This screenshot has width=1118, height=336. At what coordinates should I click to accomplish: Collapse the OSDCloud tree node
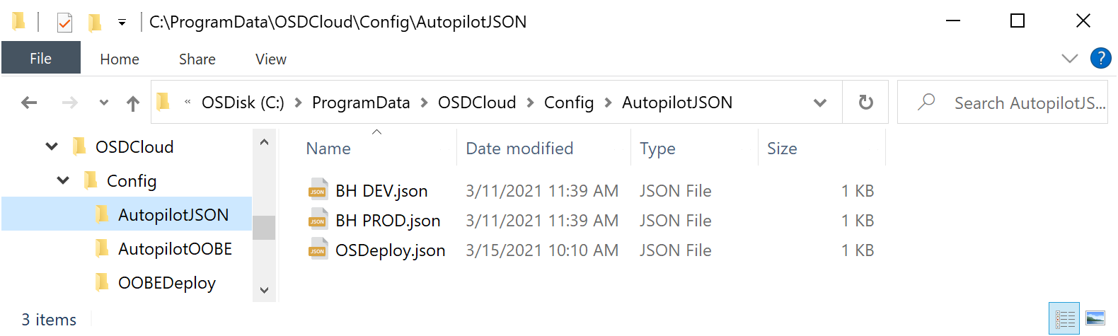pyautogui.click(x=52, y=147)
